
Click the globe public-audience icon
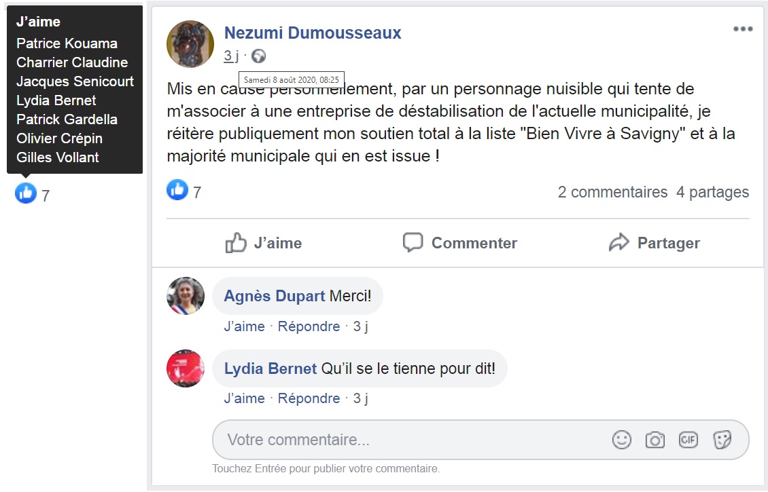point(258,56)
